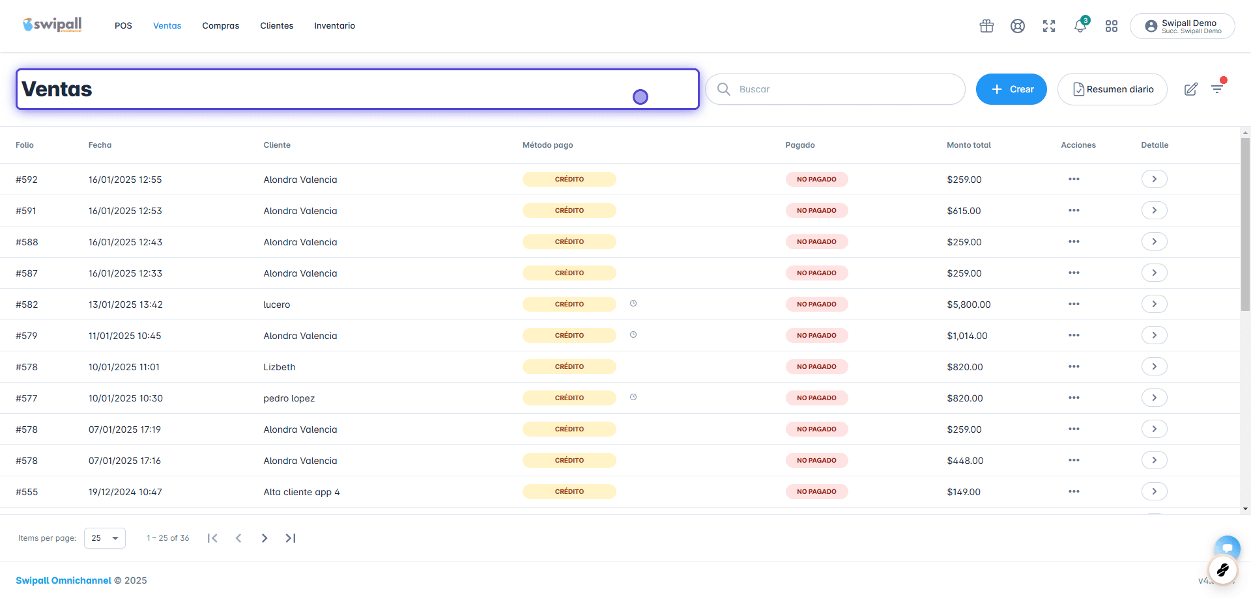
Task: Open the Inventario menu
Action: (x=335, y=26)
